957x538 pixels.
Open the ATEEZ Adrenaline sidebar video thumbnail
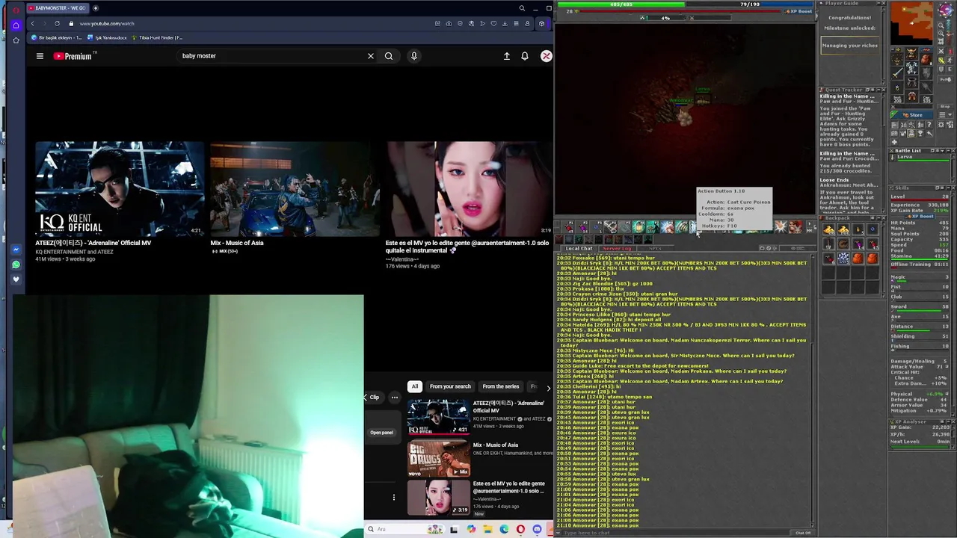point(438,417)
